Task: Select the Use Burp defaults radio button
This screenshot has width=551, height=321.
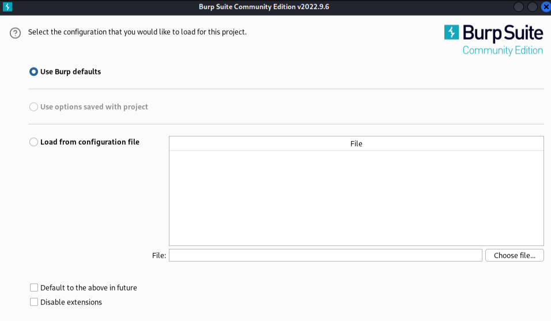Action: coord(33,71)
